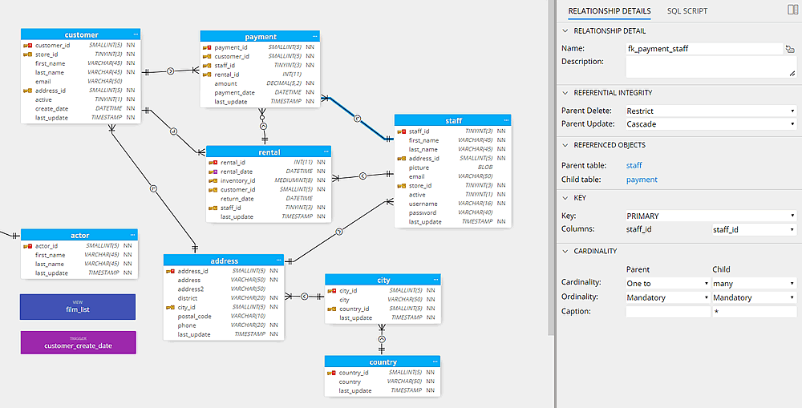Viewport: 802px width, 408px height.
Task: Open the Parent Delete dropdown
Action: coord(711,111)
